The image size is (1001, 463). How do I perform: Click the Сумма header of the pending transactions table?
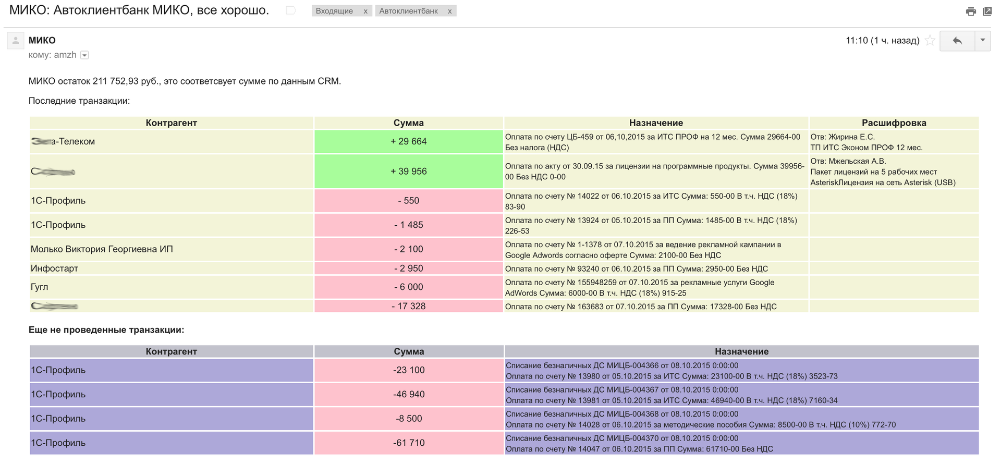pyautogui.click(x=409, y=351)
